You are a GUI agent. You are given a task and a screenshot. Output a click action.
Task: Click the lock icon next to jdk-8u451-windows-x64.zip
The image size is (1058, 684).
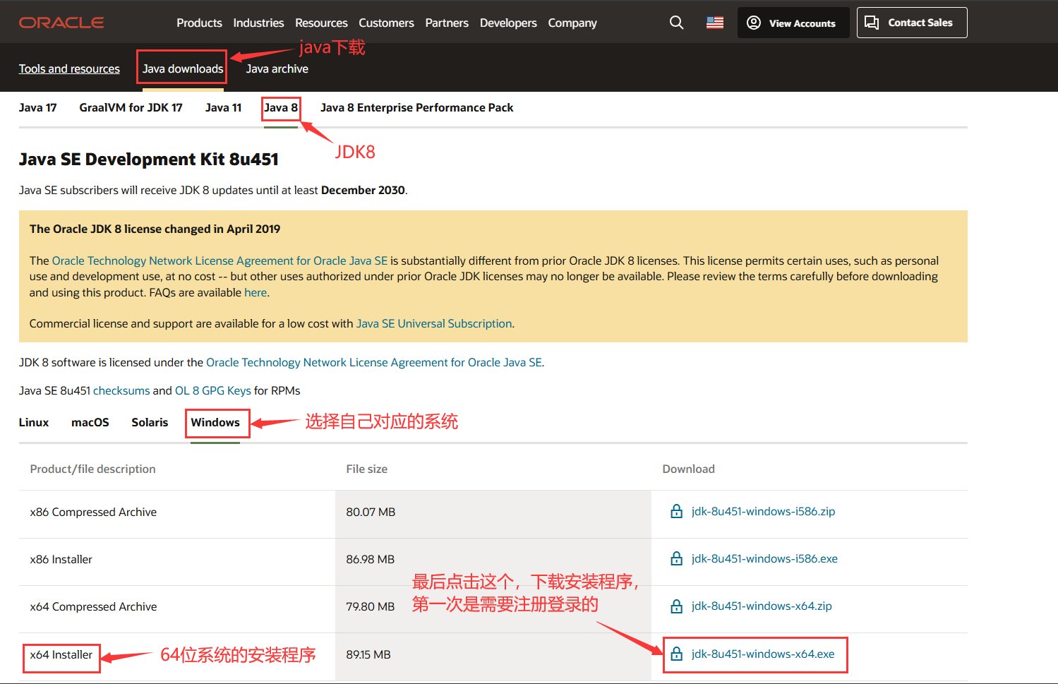677,606
